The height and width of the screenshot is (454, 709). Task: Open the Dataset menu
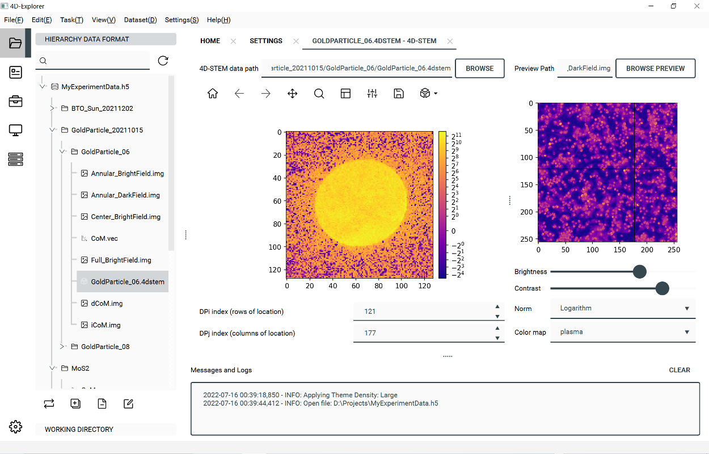click(140, 20)
